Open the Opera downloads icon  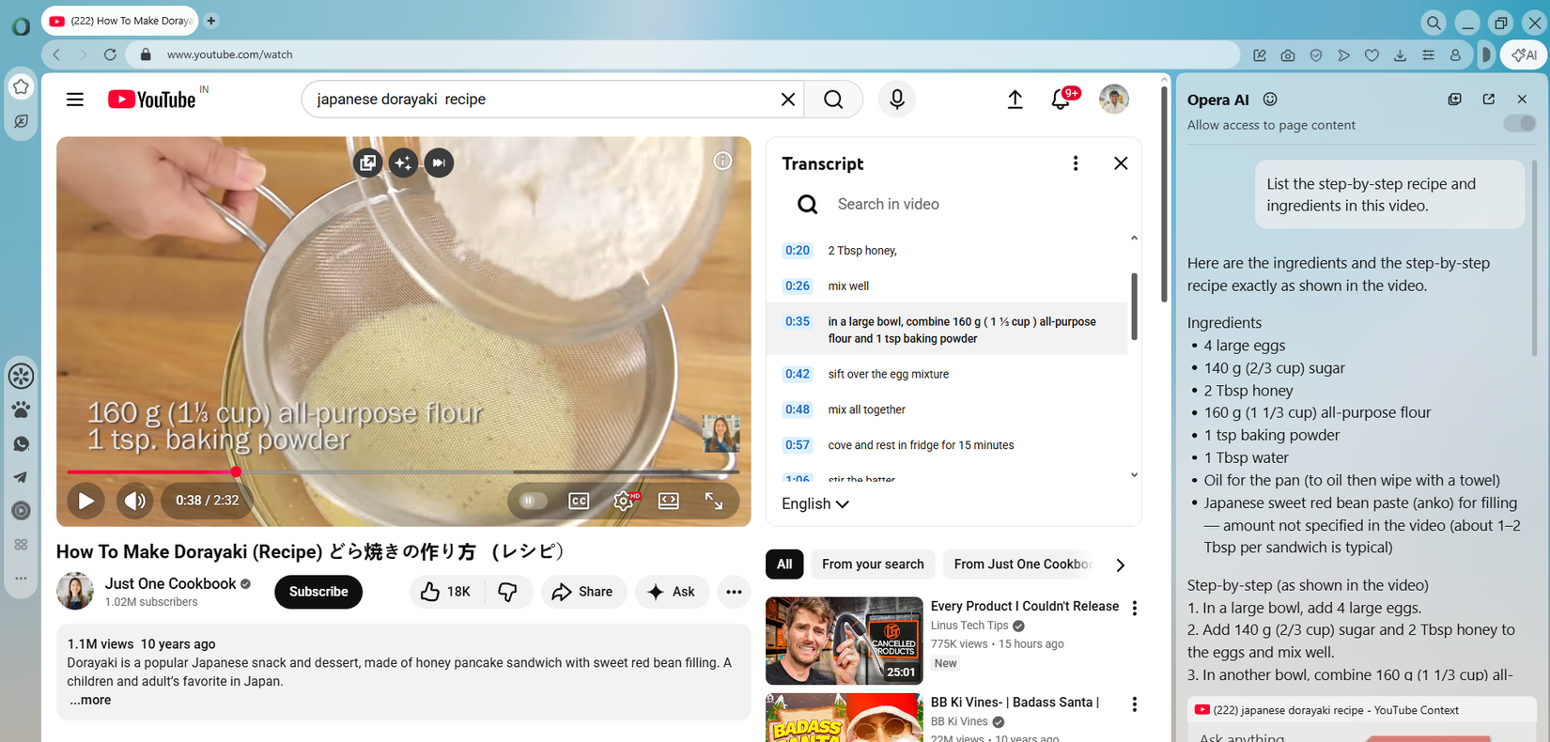(x=1400, y=55)
